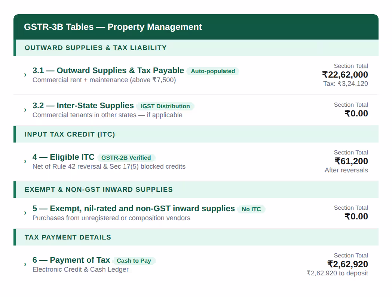Expand the 6 Payment of Tax chevron

(x=25, y=264)
